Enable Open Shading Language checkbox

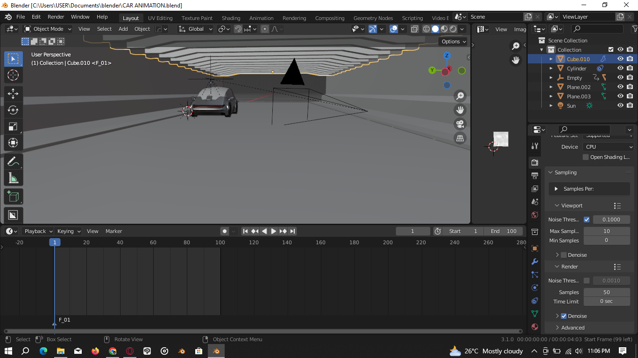pyautogui.click(x=586, y=157)
